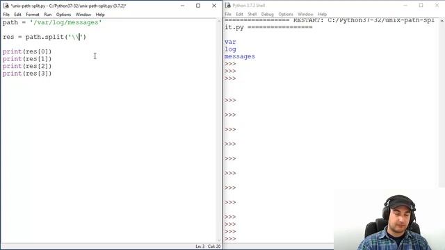This screenshot has height=250, width=445.
Task: Open Window menu in Python Shell window
Action: pyautogui.click(x=305, y=14)
